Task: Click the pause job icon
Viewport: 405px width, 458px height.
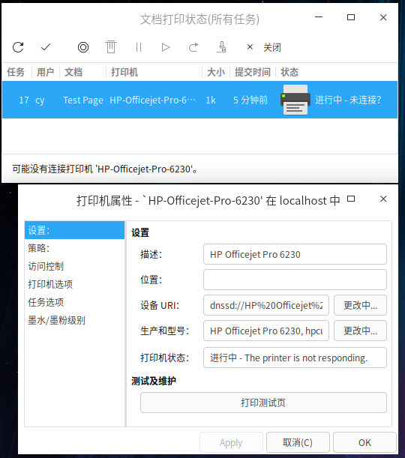Action: [x=139, y=47]
